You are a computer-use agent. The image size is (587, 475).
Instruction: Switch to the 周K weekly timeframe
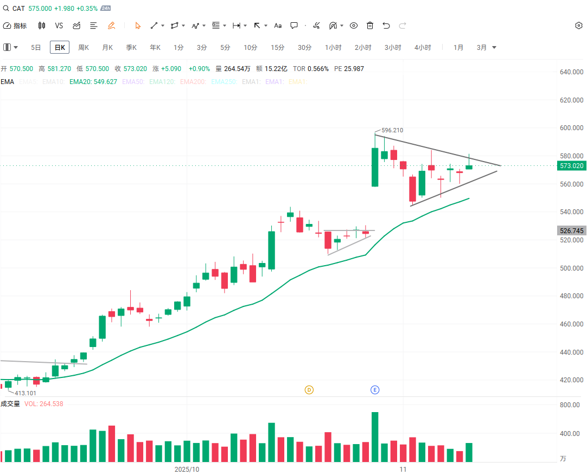84,48
